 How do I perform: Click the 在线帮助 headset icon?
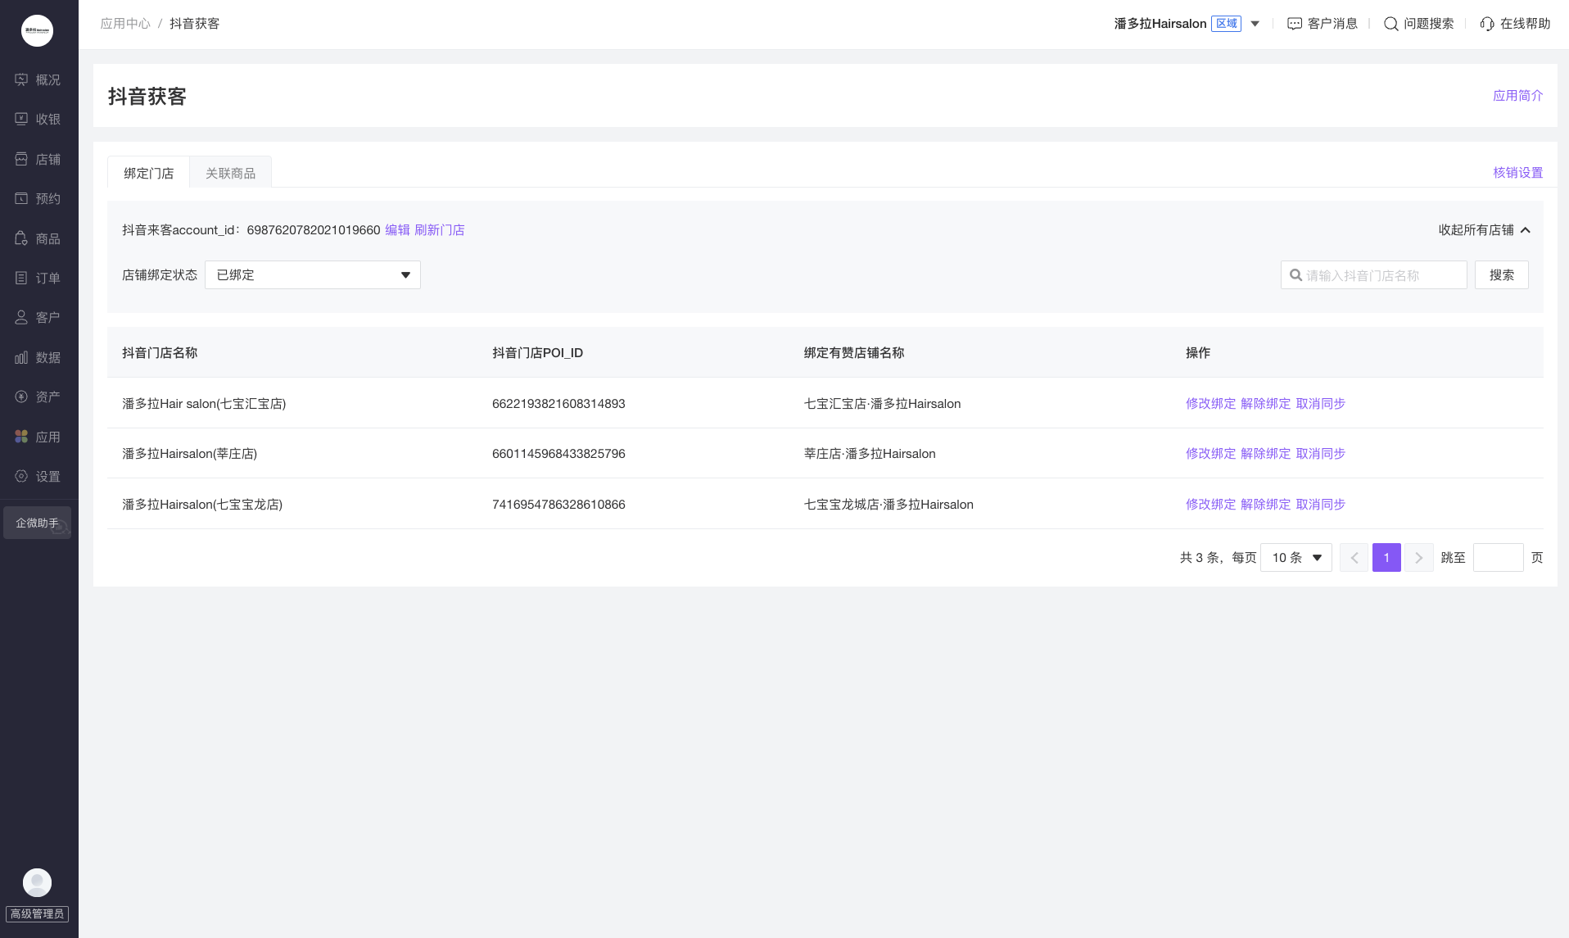coord(1487,24)
